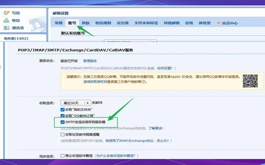The height and width of the screenshot is (165, 265).
Task: Switch to the 收信规则 mail rules tab
Action: [103, 23]
